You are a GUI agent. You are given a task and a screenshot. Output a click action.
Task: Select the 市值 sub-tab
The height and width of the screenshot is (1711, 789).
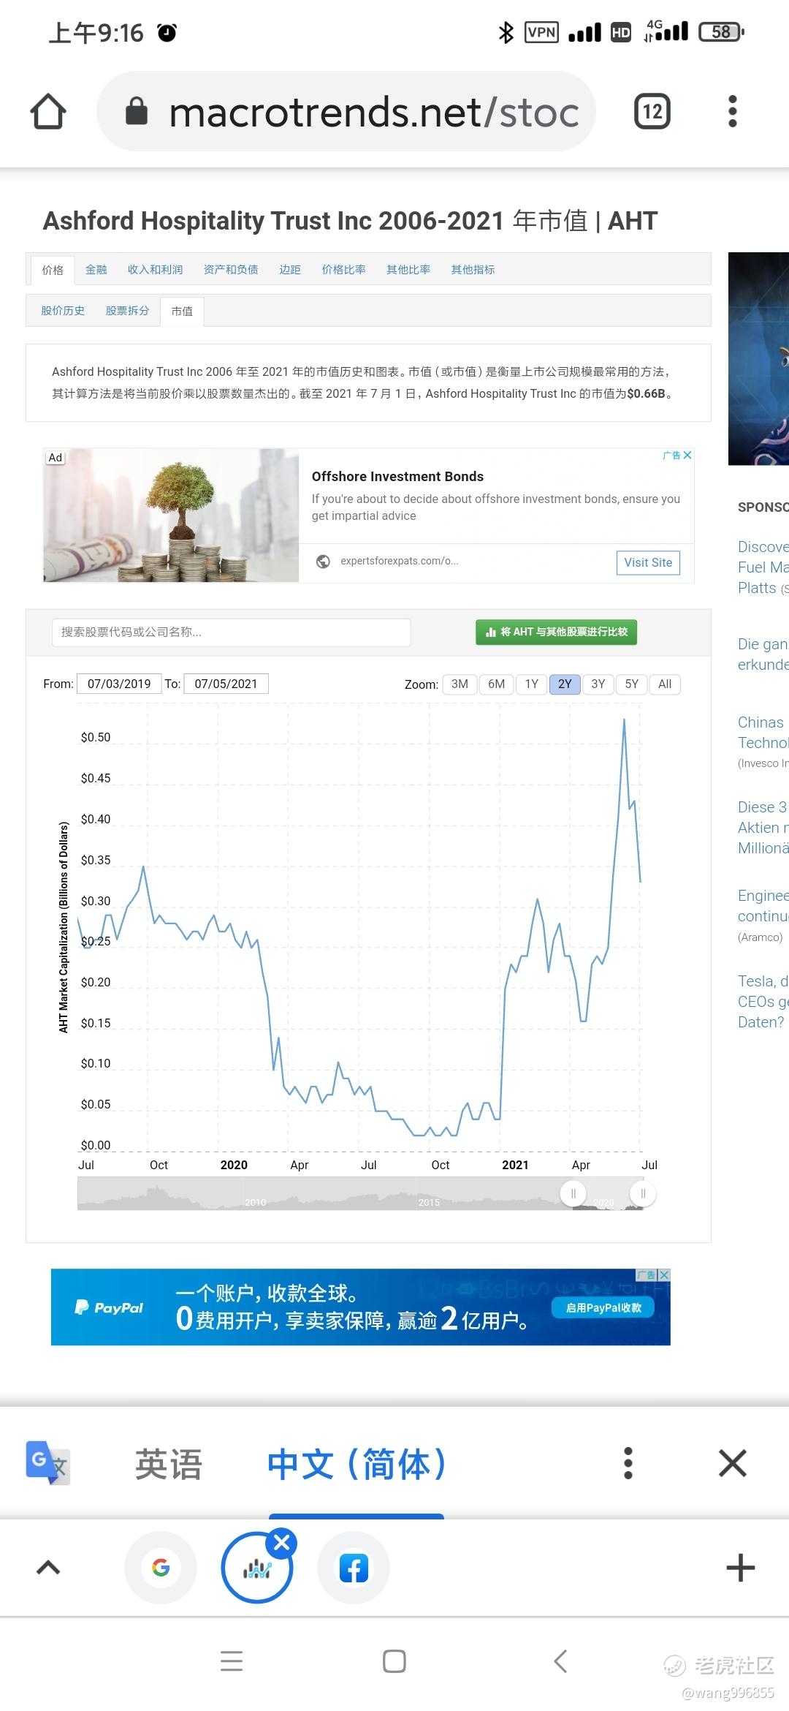tap(182, 311)
